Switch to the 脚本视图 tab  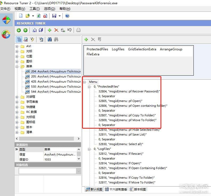[138, 189]
